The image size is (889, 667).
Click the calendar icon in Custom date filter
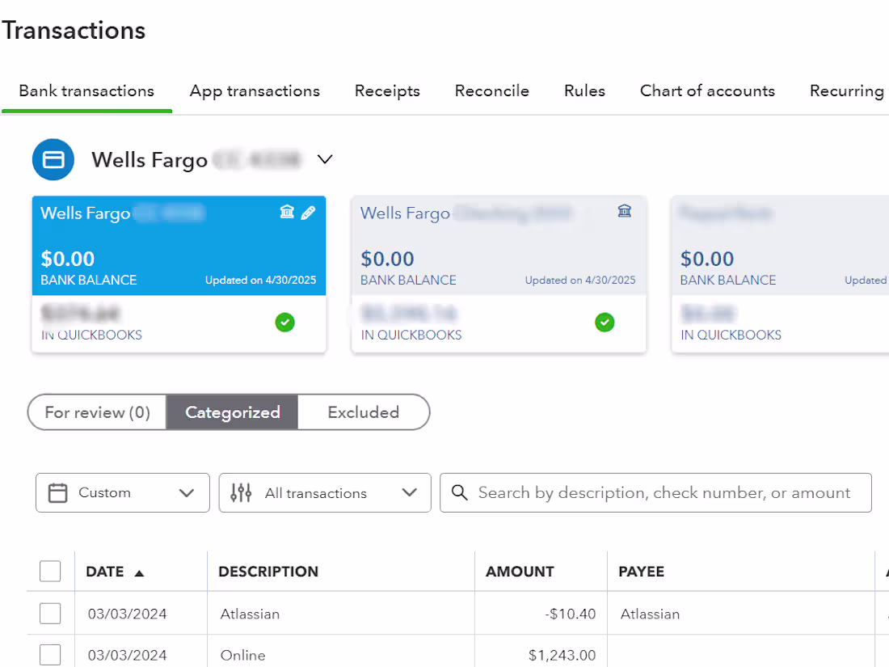pyautogui.click(x=58, y=493)
